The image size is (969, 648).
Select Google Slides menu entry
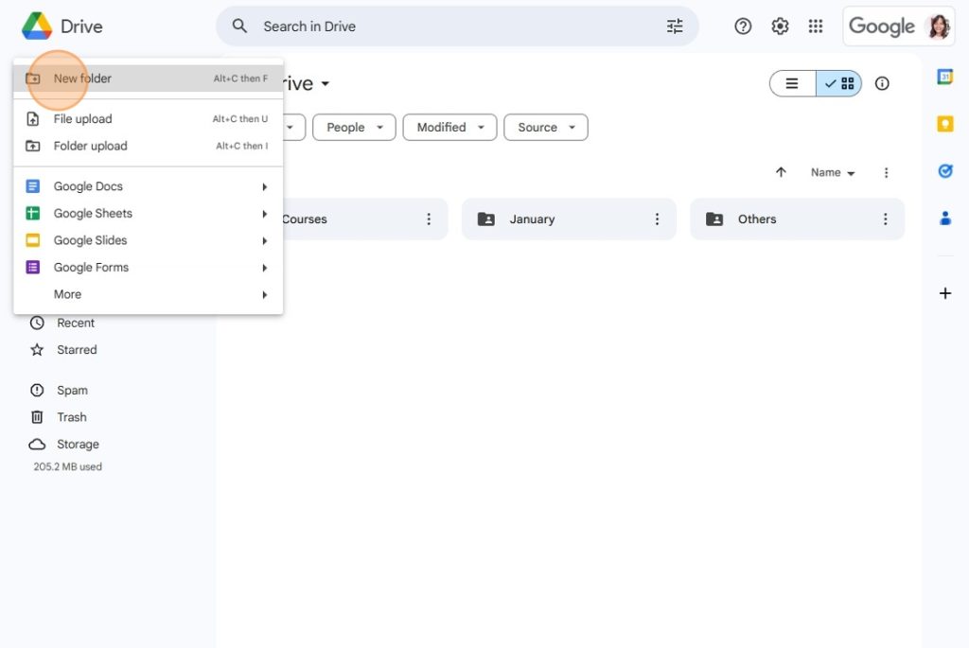[x=149, y=240]
